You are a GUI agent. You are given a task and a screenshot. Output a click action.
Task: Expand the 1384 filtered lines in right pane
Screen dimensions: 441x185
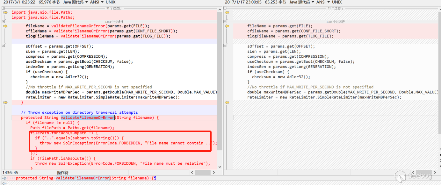(225, 22)
